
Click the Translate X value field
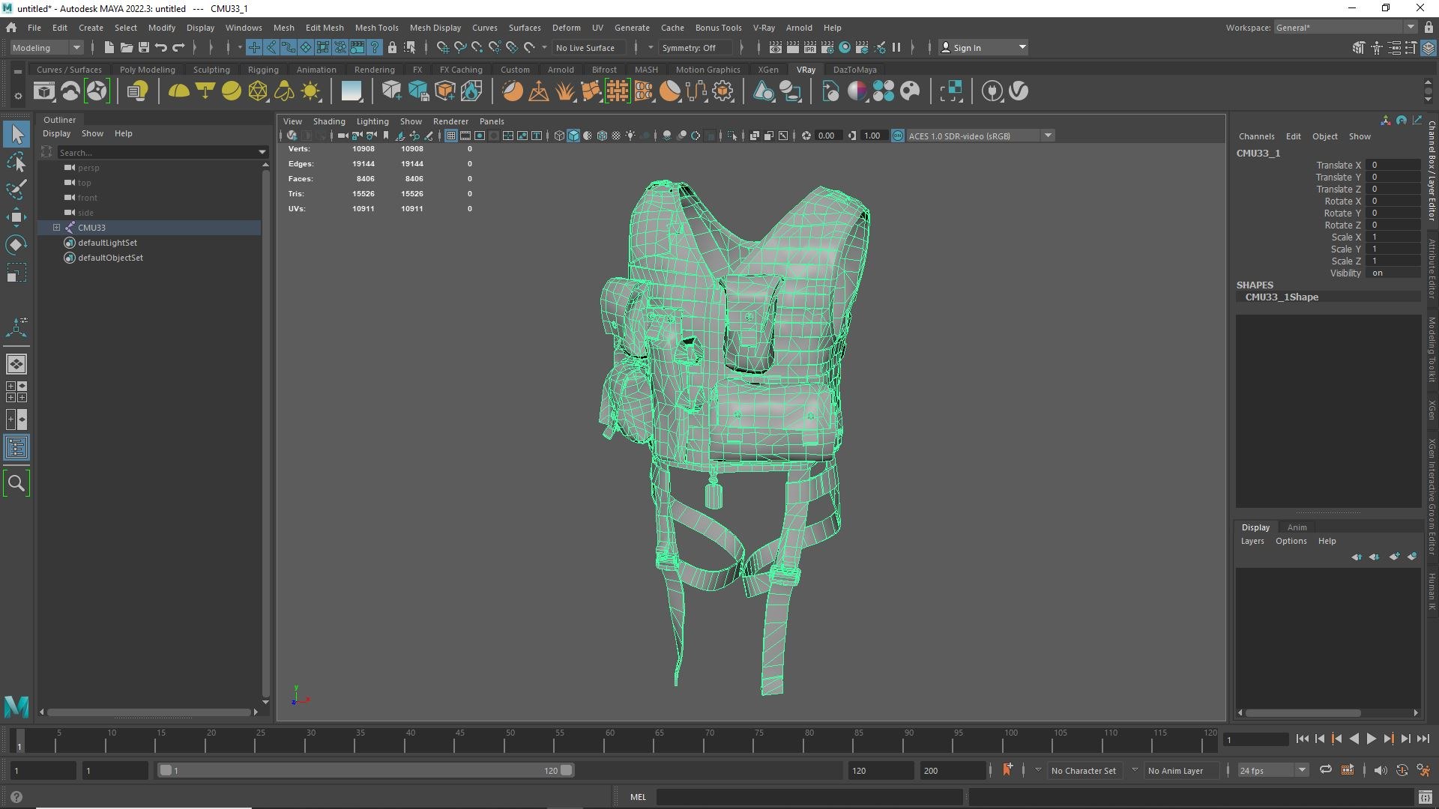(1394, 166)
